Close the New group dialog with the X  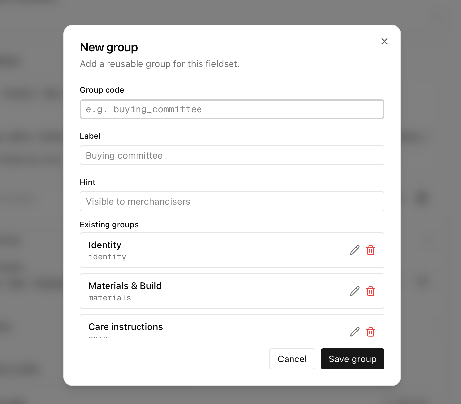pyautogui.click(x=384, y=41)
